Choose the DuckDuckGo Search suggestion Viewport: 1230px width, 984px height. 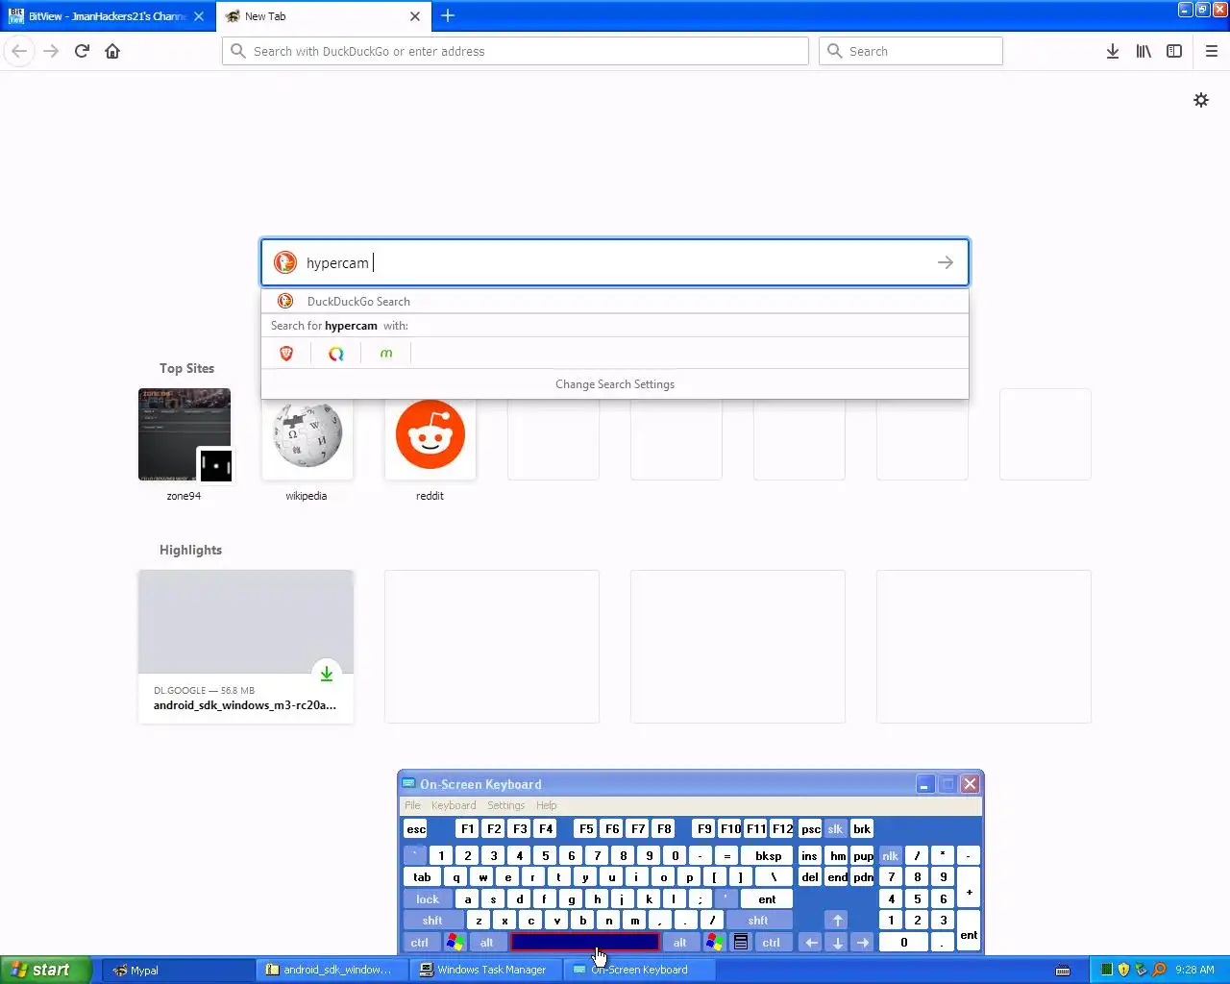[615, 301]
